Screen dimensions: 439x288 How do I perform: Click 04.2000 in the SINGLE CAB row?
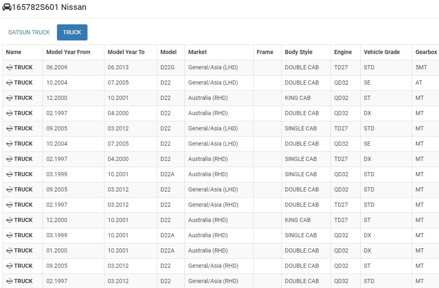tap(118, 159)
